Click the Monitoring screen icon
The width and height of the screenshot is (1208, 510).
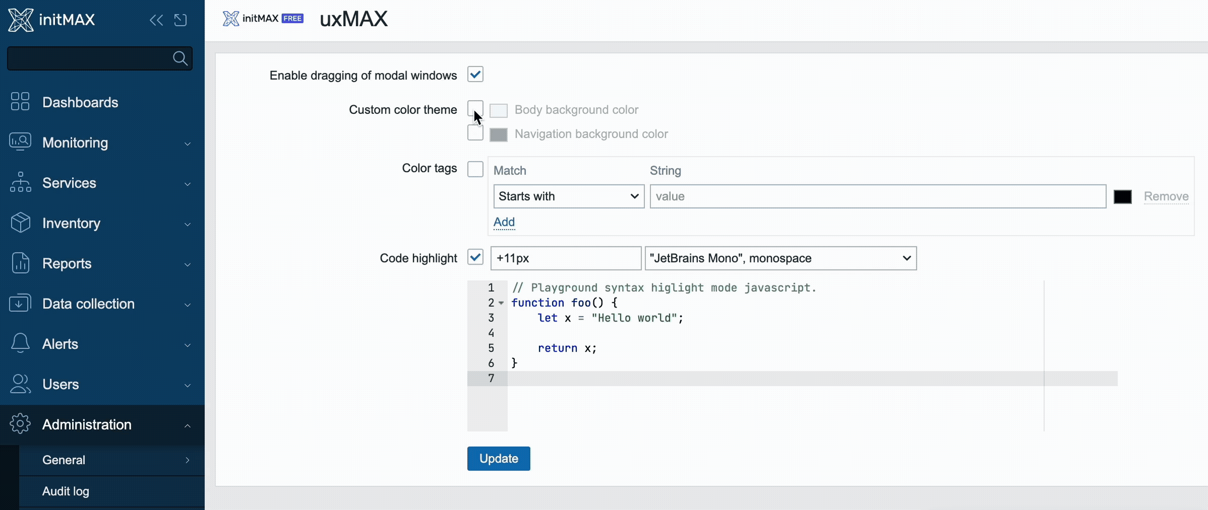pyautogui.click(x=20, y=142)
